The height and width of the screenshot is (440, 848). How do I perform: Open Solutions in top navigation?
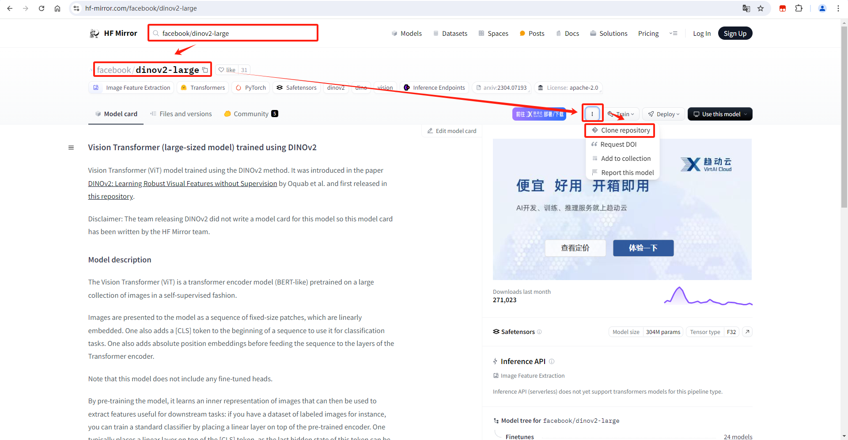tap(609, 34)
